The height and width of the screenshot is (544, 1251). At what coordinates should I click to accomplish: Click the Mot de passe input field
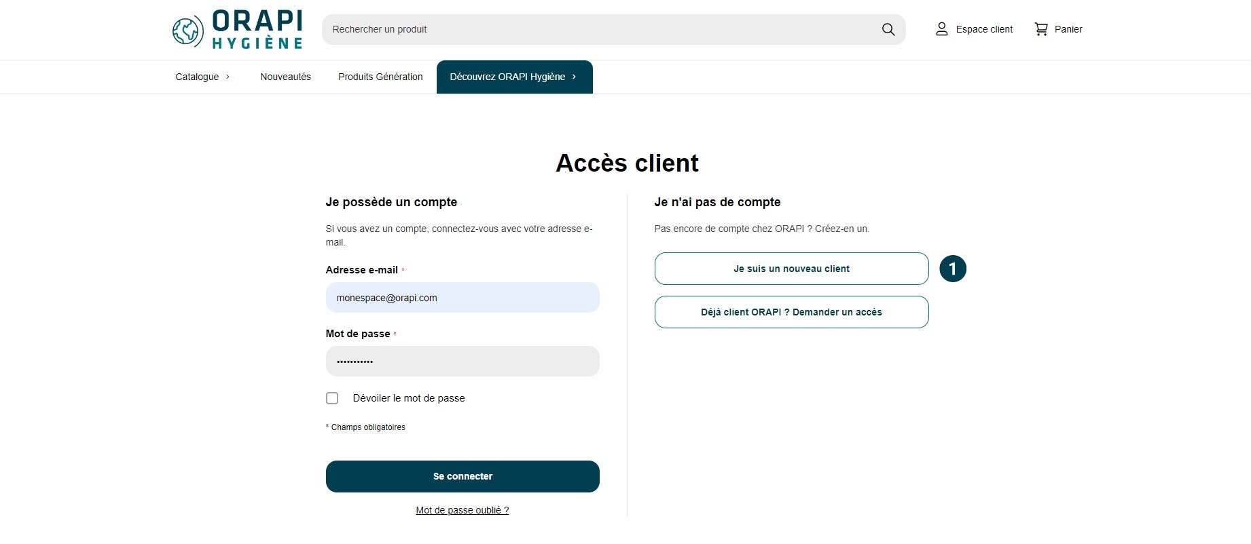click(x=463, y=362)
